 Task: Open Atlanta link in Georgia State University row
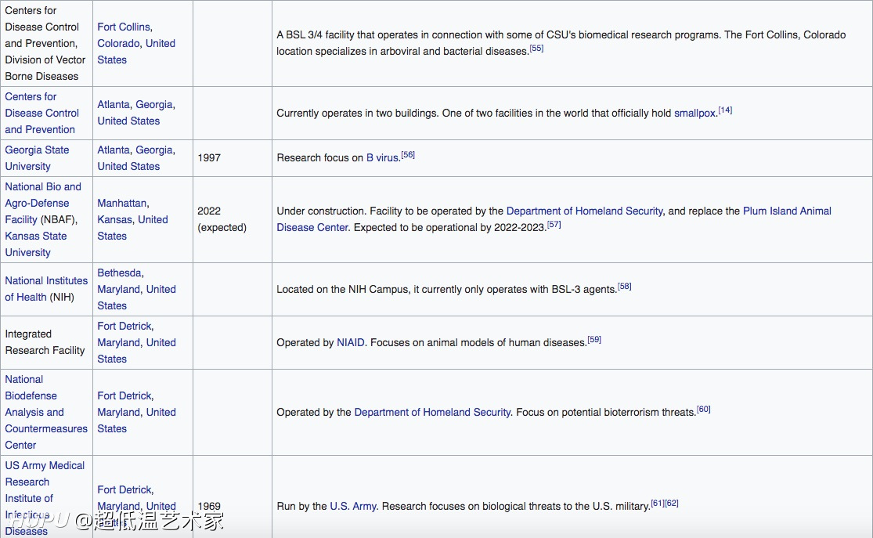[114, 150]
